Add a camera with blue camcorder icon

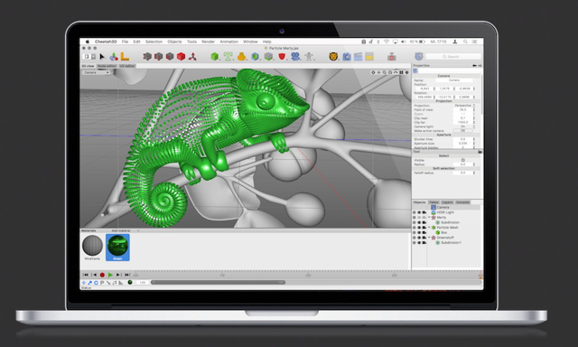pyautogui.click(x=295, y=56)
